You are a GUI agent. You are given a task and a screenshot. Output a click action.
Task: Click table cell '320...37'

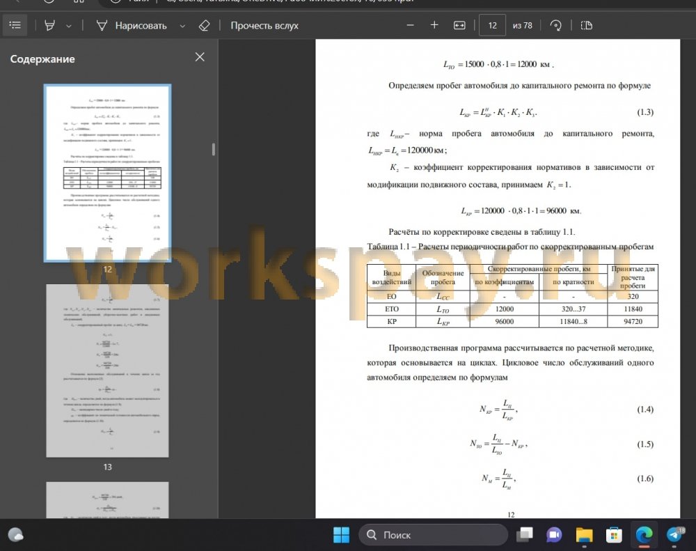[573, 309]
